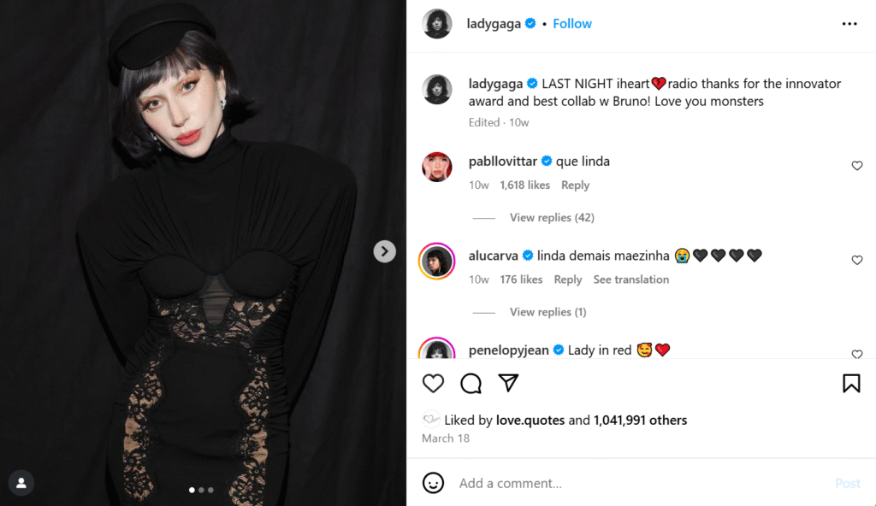This screenshot has width=876, height=506.
Task: Share post via paper plane icon
Action: pyautogui.click(x=508, y=383)
